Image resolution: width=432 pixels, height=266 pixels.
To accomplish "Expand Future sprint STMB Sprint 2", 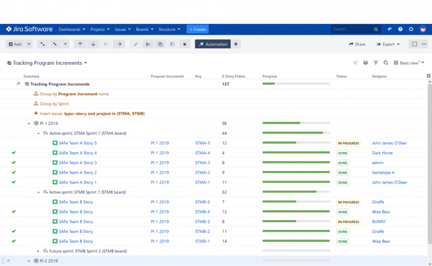I will [38, 251].
